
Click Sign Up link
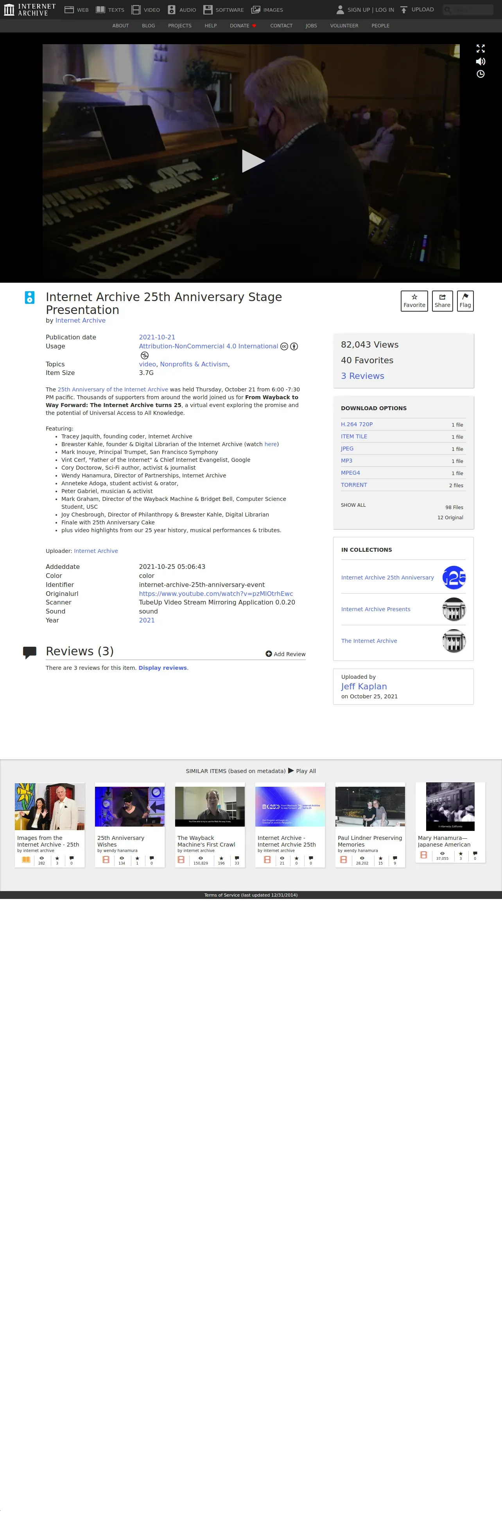(x=359, y=10)
